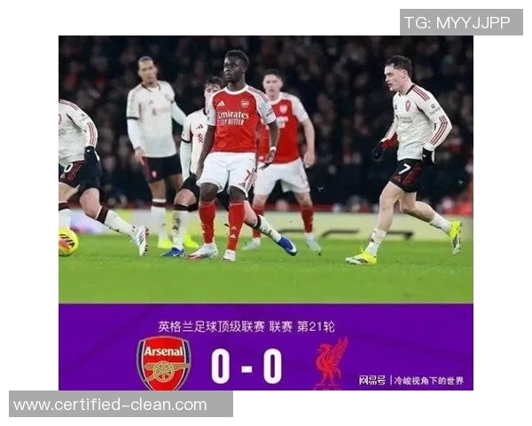Select the TG: MYYJJPP watermark label
Viewport: 532px width, 426px height.
tap(461, 22)
